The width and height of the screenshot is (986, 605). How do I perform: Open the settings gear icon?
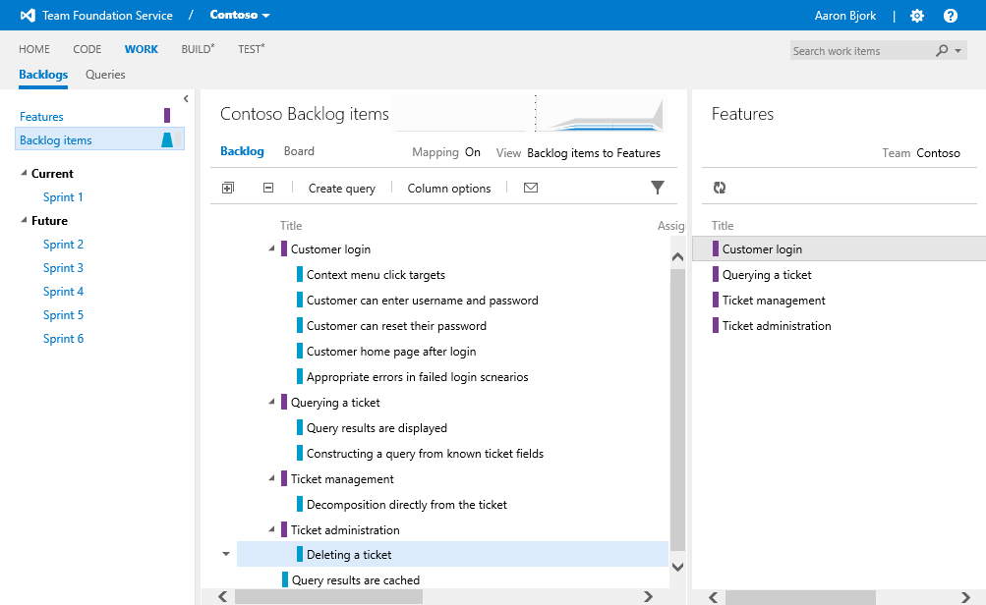click(x=916, y=16)
